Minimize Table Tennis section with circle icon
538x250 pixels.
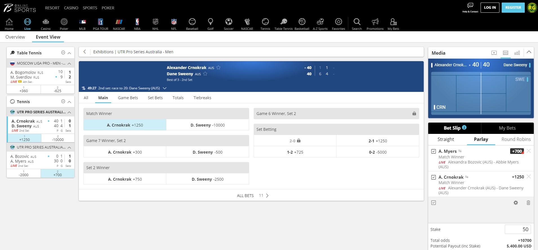pos(63,53)
